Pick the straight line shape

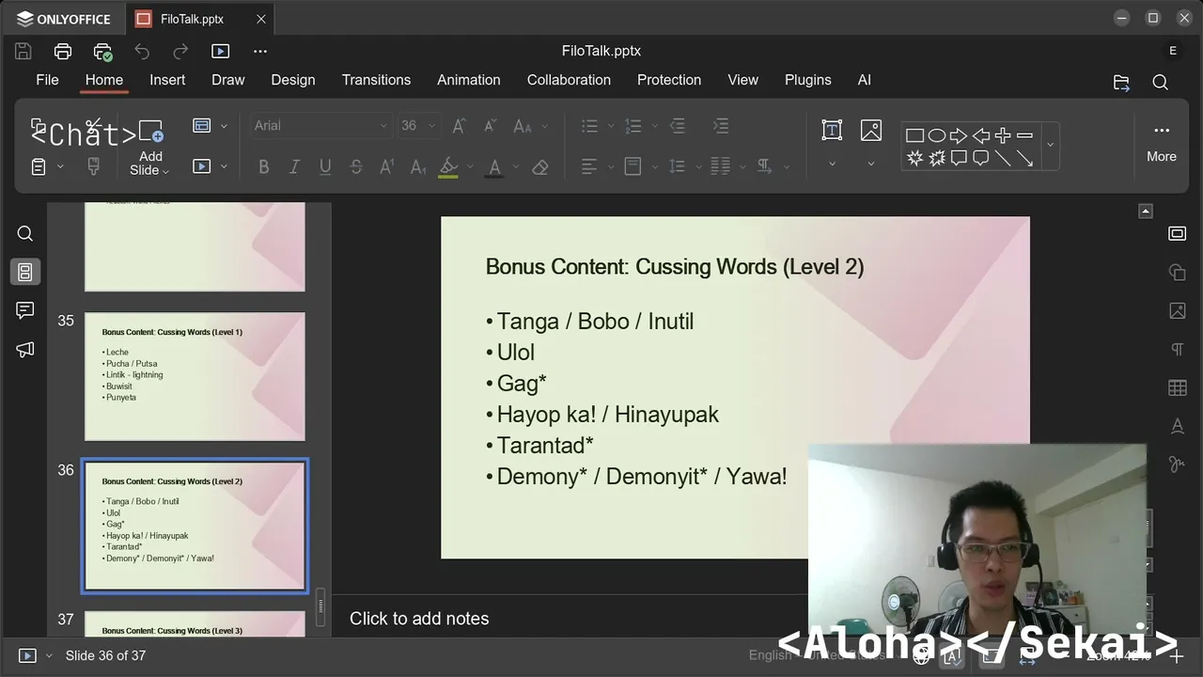pos(1003,158)
